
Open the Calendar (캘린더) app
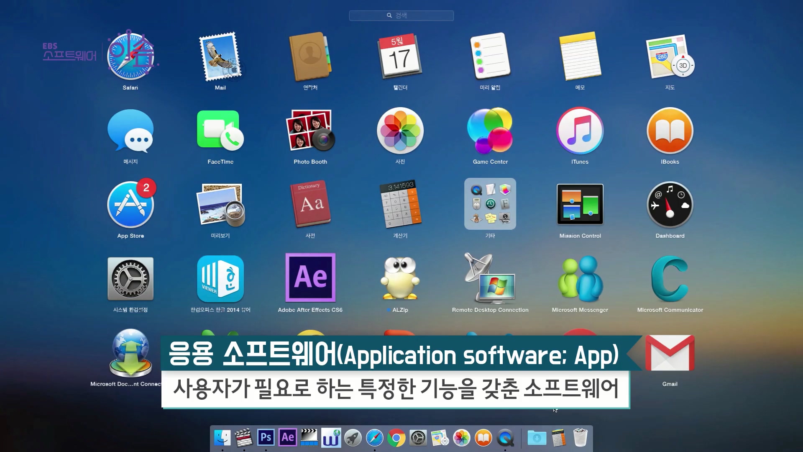click(x=400, y=56)
